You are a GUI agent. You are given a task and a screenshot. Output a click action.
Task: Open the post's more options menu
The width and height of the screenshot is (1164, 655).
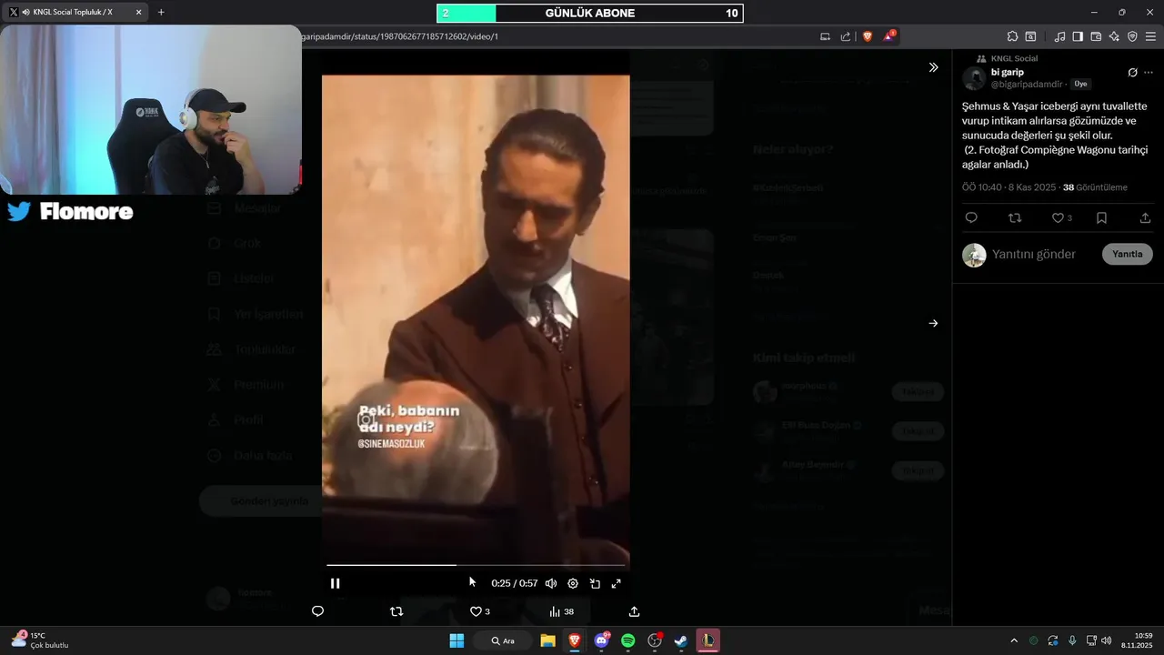coord(1149,73)
